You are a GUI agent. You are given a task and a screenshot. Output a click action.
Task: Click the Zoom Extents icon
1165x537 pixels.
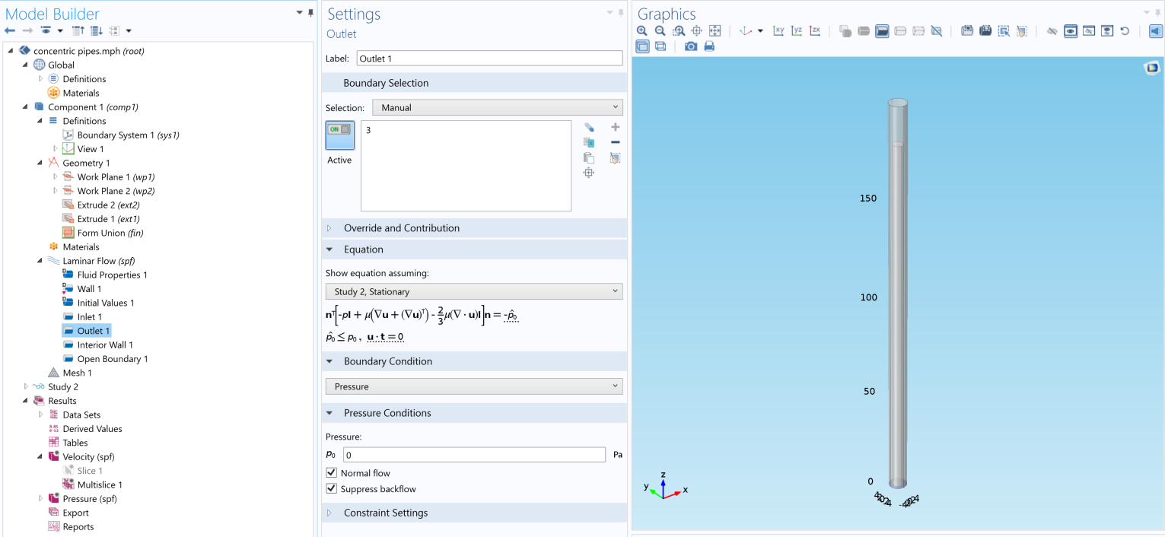[715, 31]
